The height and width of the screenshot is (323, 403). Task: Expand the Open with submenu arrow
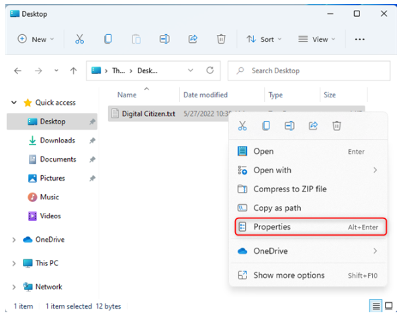tap(375, 170)
